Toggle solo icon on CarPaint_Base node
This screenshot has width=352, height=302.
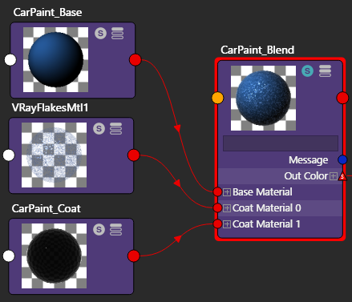point(100,34)
